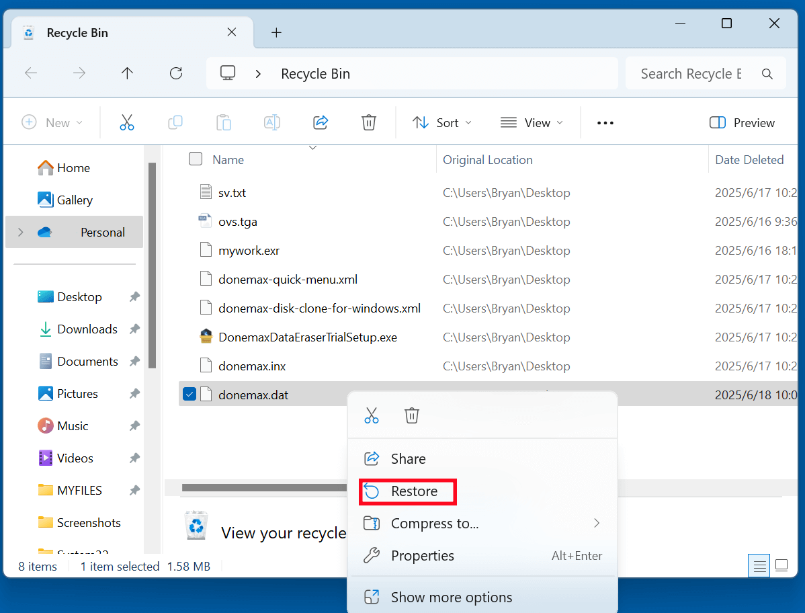
Task: Open the See more ellipsis menu
Action: [x=605, y=123]
